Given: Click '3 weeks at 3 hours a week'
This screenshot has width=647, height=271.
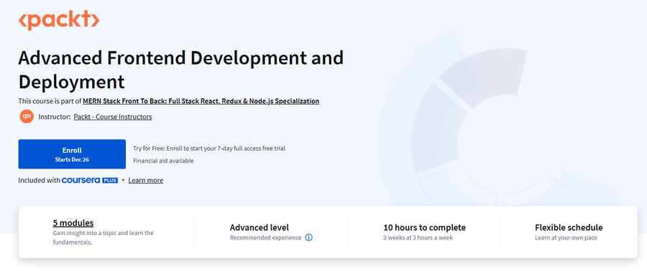Looking at the screenshot, I should 418,238.
